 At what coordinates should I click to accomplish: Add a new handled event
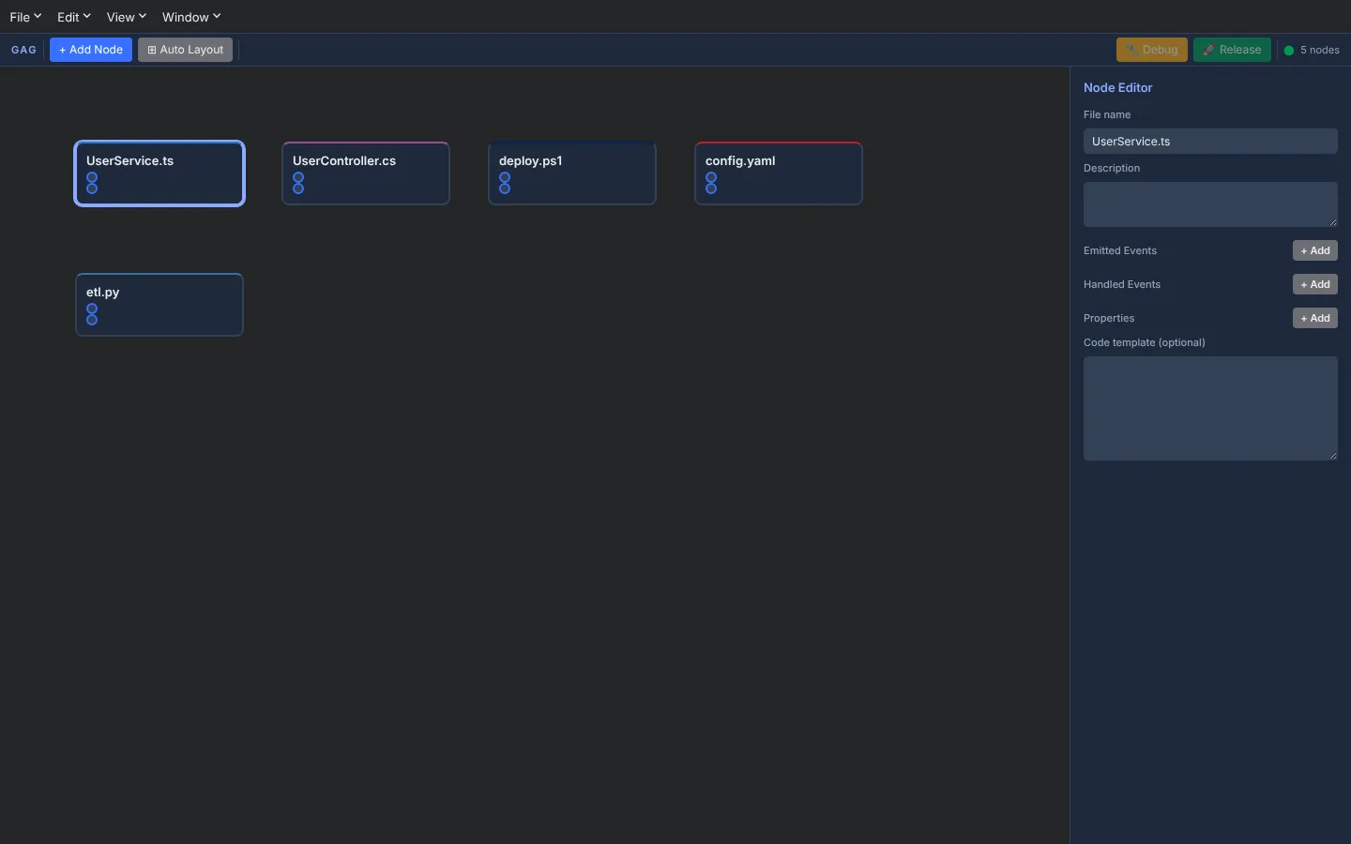tap(1315, 284)
